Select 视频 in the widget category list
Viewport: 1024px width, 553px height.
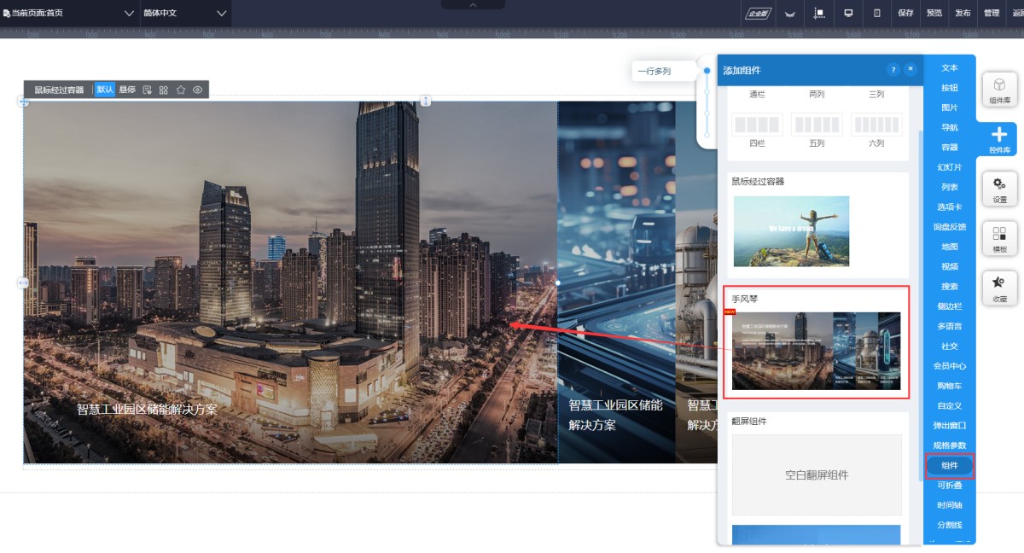(x=950, y=267)
